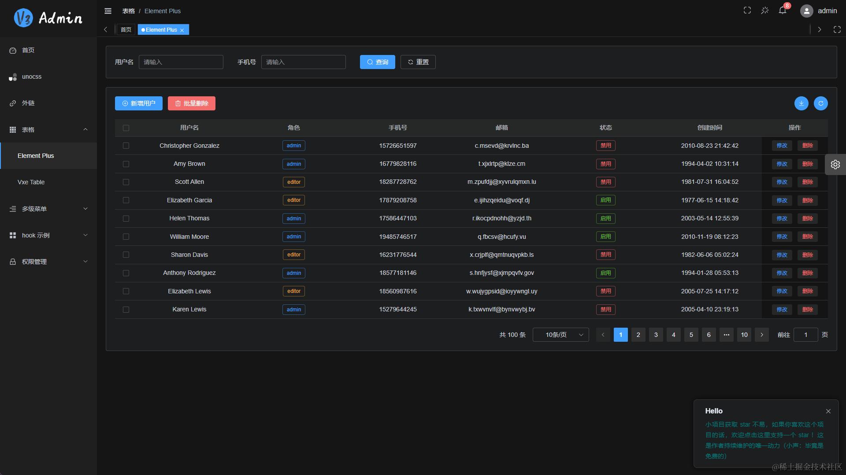
Task: Enter fullscreen via top header icon
Action: [x=747, y=11]
